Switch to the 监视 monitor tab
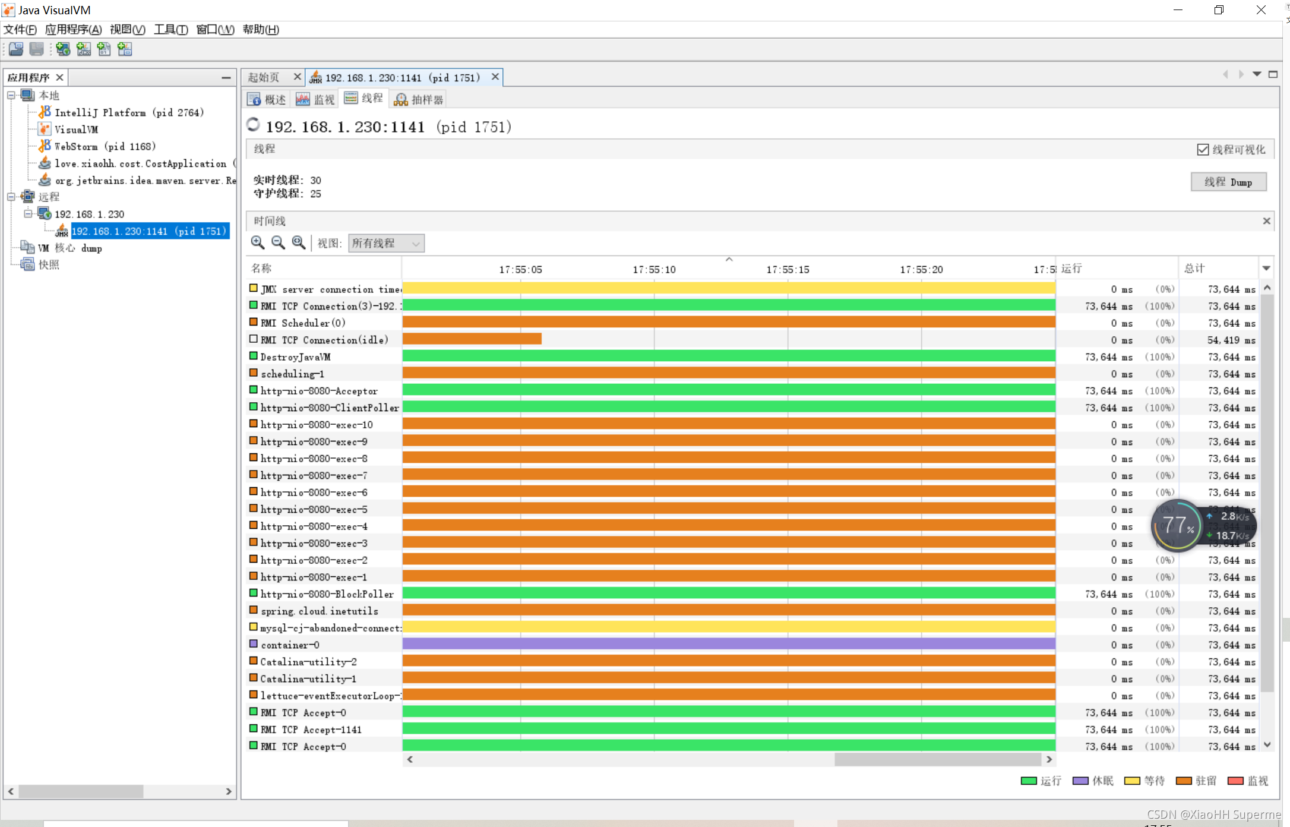This screenshot has width=1290, height=827. pyautogui.click(x=316, y=99)
